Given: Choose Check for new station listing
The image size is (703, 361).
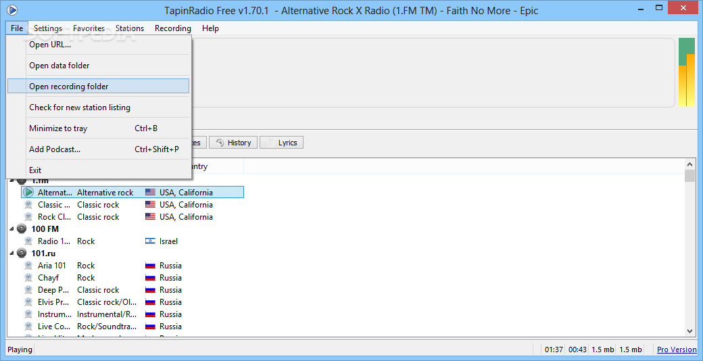Looking at the screenshot, I should pos(99,107).
